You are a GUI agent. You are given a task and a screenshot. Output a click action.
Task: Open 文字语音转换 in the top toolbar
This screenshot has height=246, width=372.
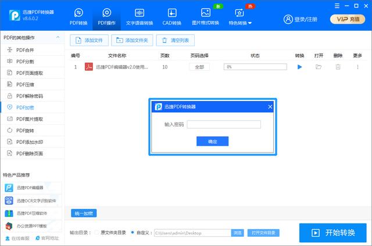click(x=139, y=17)
